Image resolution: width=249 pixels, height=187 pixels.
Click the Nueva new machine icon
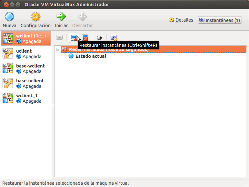pos(9,16)
